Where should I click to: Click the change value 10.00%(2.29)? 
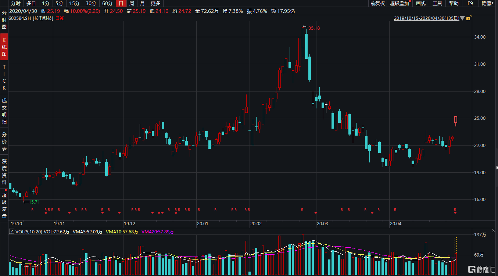[85, 11]
